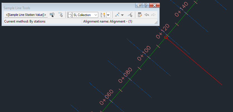Screen dimensions: 233x112
Task: Click station label 0+100
Action: tap(144, 53)
